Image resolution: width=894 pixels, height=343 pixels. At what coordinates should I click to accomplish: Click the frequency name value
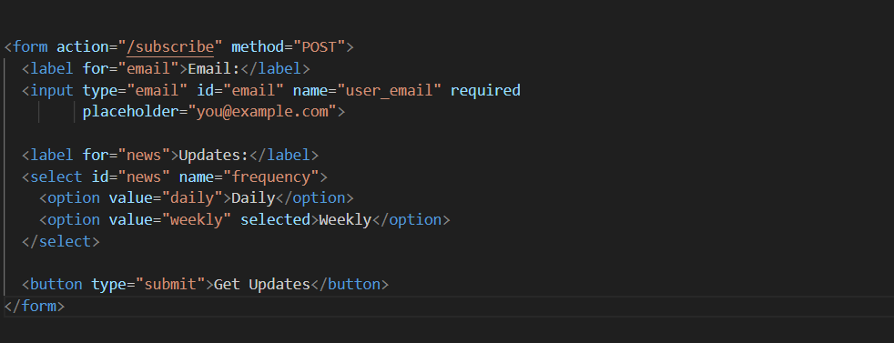(x=270, y=177)
